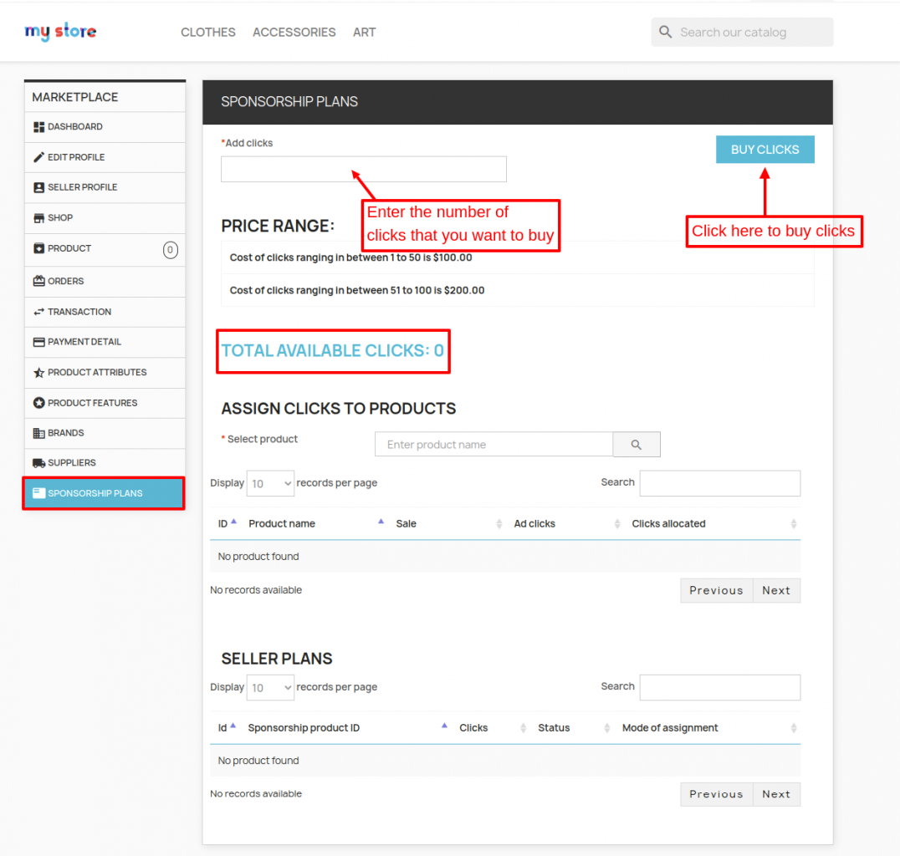Image resolution: width=900 pixels, height=856 pixels.
Task: Click the Add clicks input field
Action: click(363, 169)
